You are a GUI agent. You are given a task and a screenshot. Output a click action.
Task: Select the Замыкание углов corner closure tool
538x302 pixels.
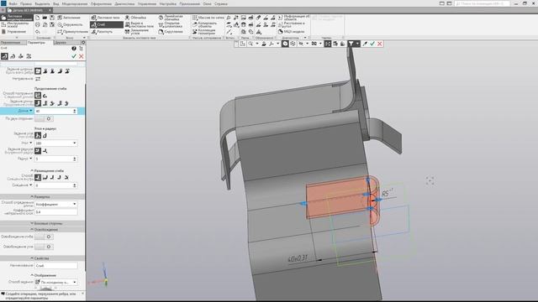click(136, 32)
